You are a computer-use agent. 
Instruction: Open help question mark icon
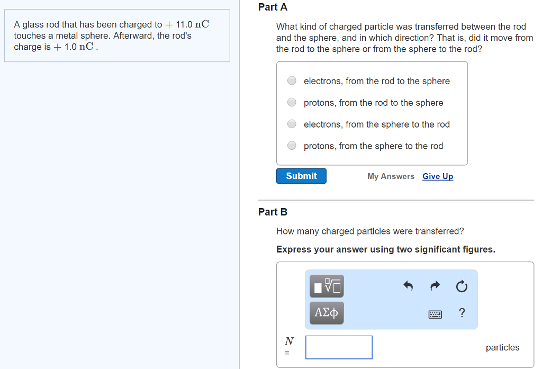click(x=462, y=313)
